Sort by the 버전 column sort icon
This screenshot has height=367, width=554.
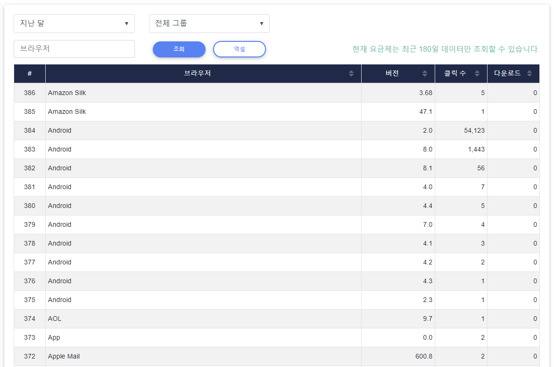click(x=425, y=73)
